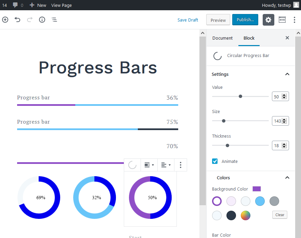This screenshot has height=238, width=301.
Task: Click the block toolbar More options dots
Action: (181, 165)
